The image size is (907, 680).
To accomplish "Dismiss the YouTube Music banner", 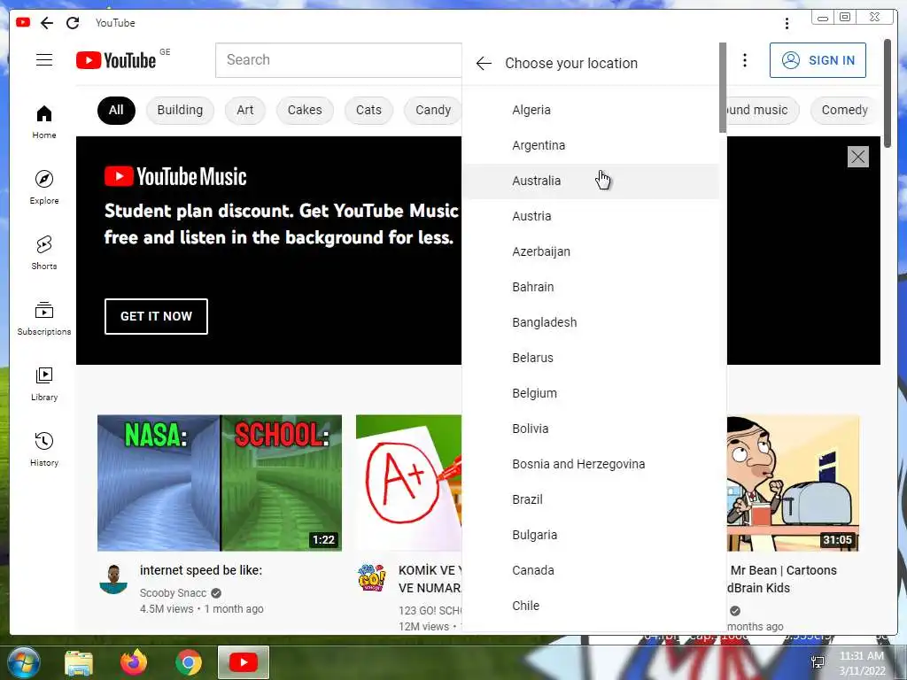I will click(857, 157).
